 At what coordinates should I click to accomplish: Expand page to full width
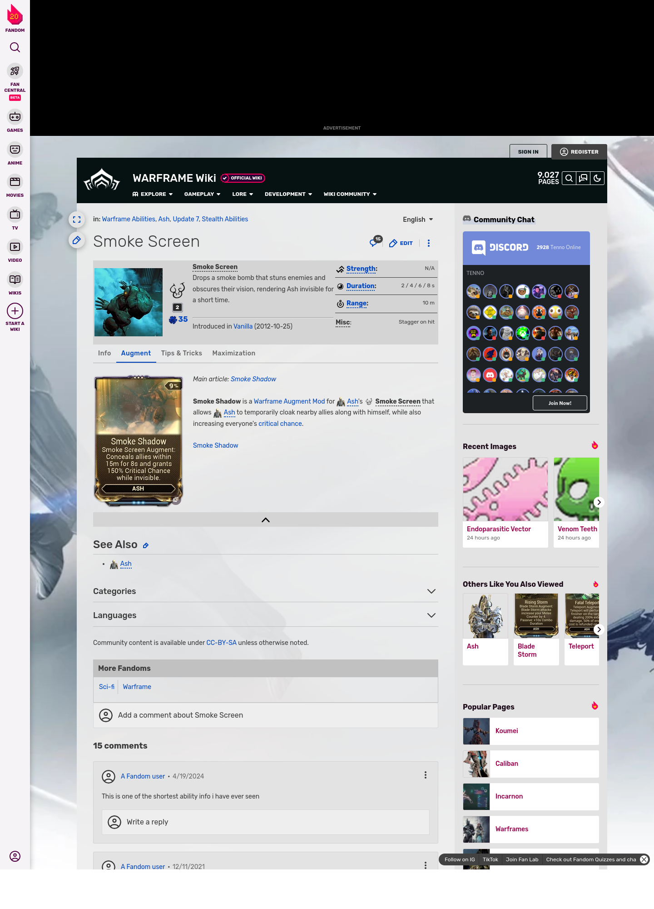click(x=77, y=220)
